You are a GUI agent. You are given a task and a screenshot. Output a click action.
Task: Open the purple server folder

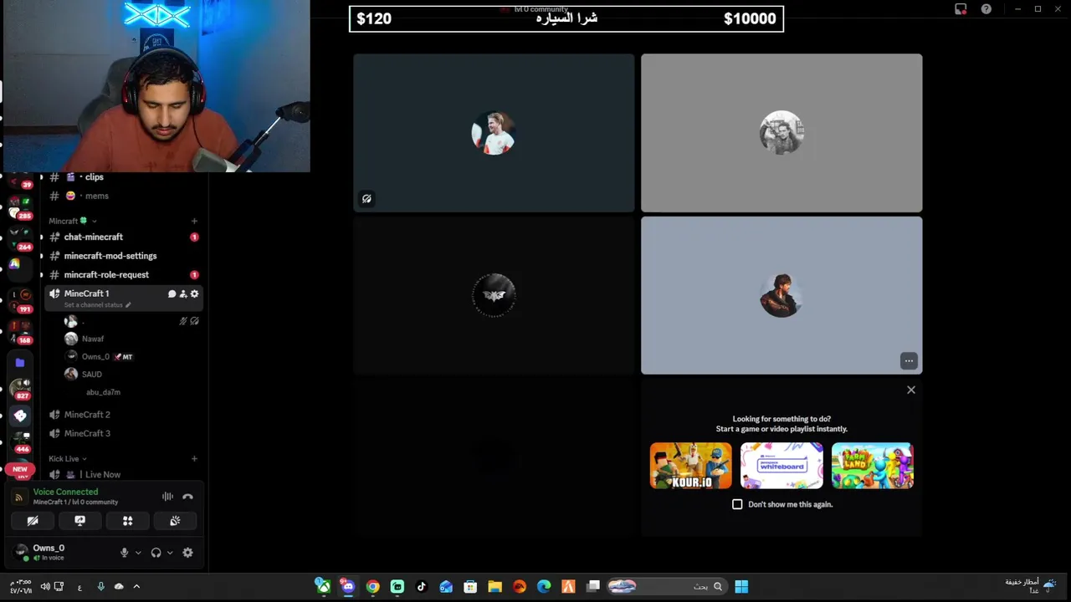[20, 363]
